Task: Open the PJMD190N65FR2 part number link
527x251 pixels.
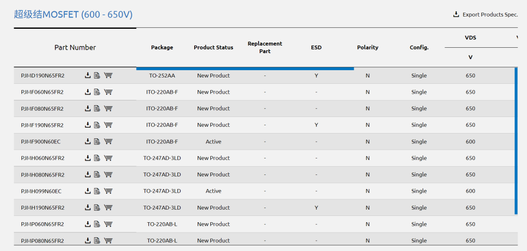Action: point(42,76)
